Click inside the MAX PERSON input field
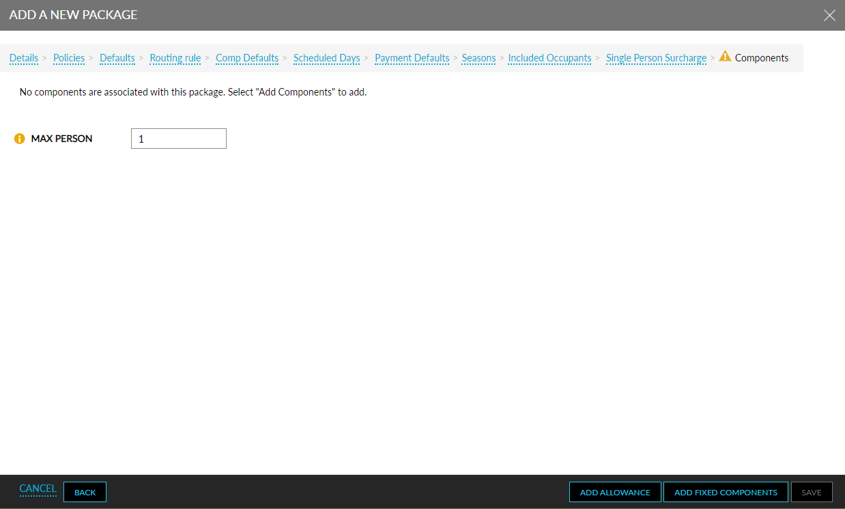The height and width of the screenshot is (509, 845). point(178,139)
